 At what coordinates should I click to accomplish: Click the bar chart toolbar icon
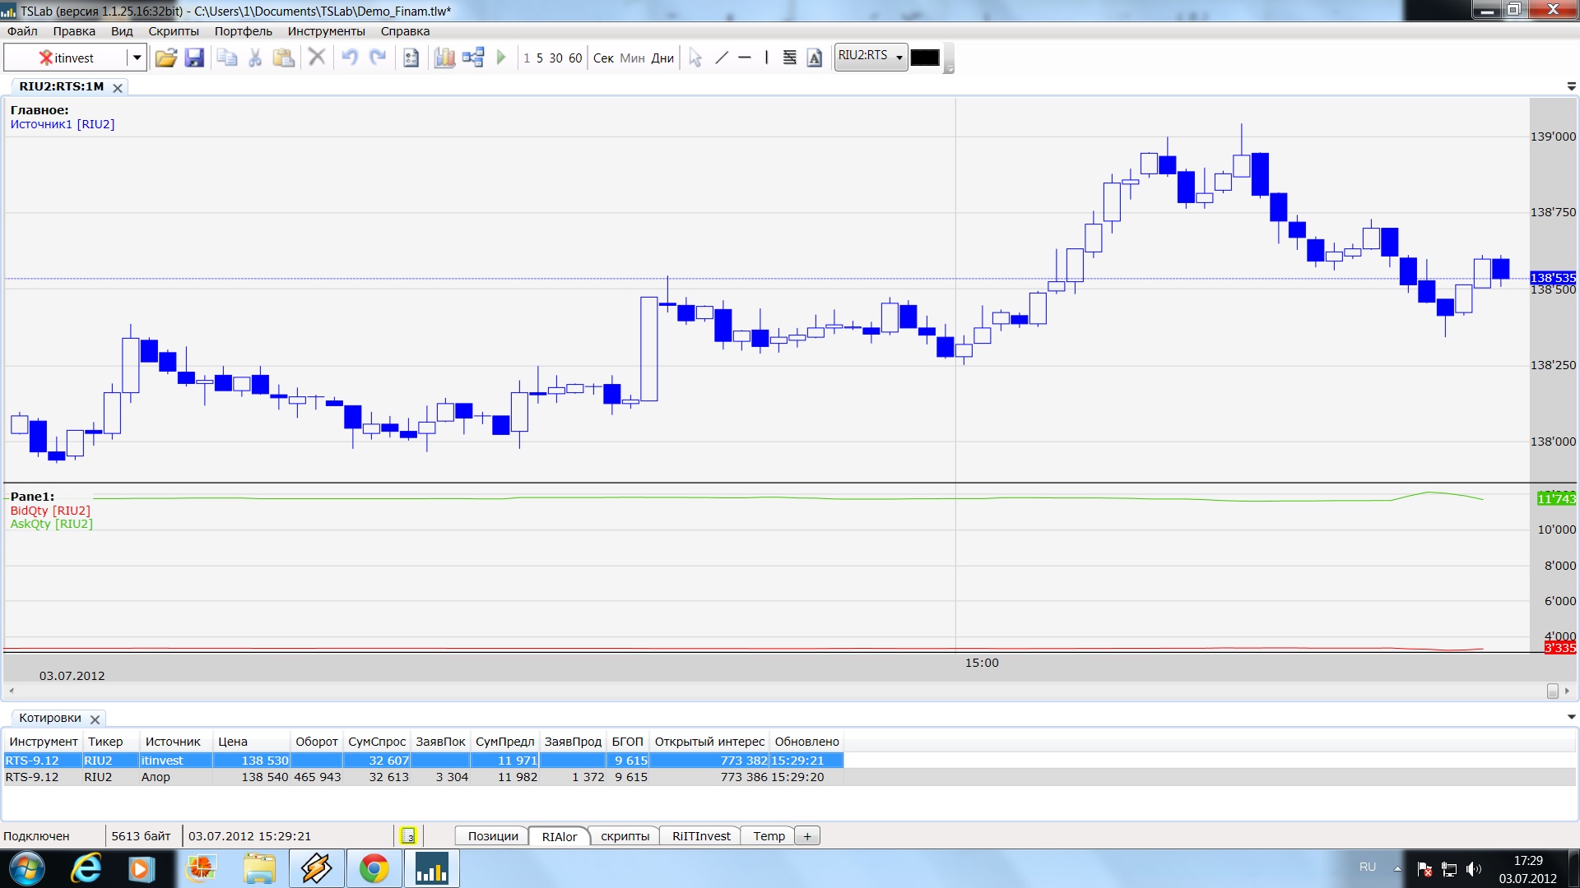(444, 58)
